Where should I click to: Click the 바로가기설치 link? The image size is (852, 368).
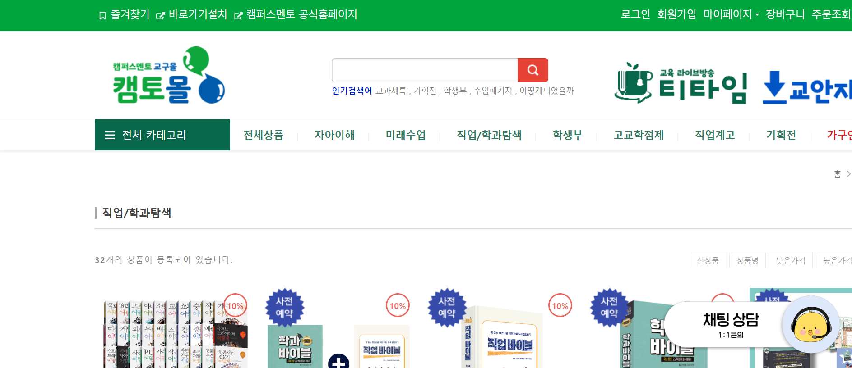pyautogui.click(x=198, y=14)
